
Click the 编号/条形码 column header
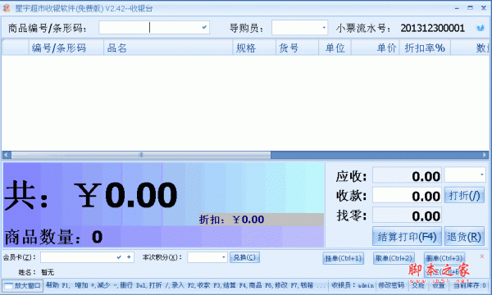66,48
